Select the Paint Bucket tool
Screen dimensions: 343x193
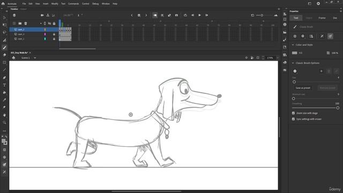click(x=4, y=93)
